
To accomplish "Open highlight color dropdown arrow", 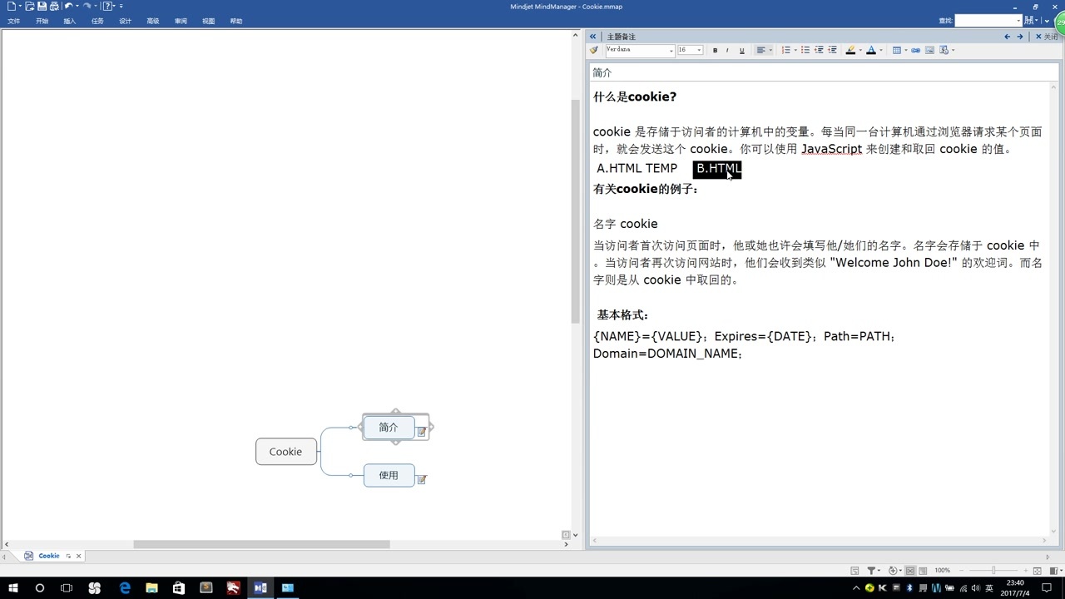I will coord(860,51).
